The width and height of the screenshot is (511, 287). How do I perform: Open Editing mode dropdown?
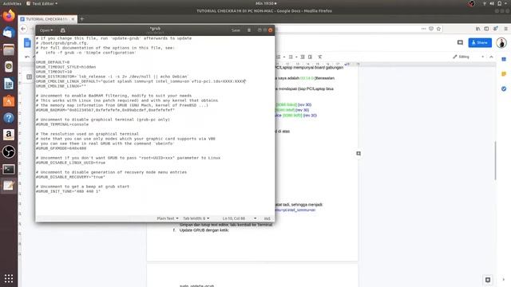point(469,57)
